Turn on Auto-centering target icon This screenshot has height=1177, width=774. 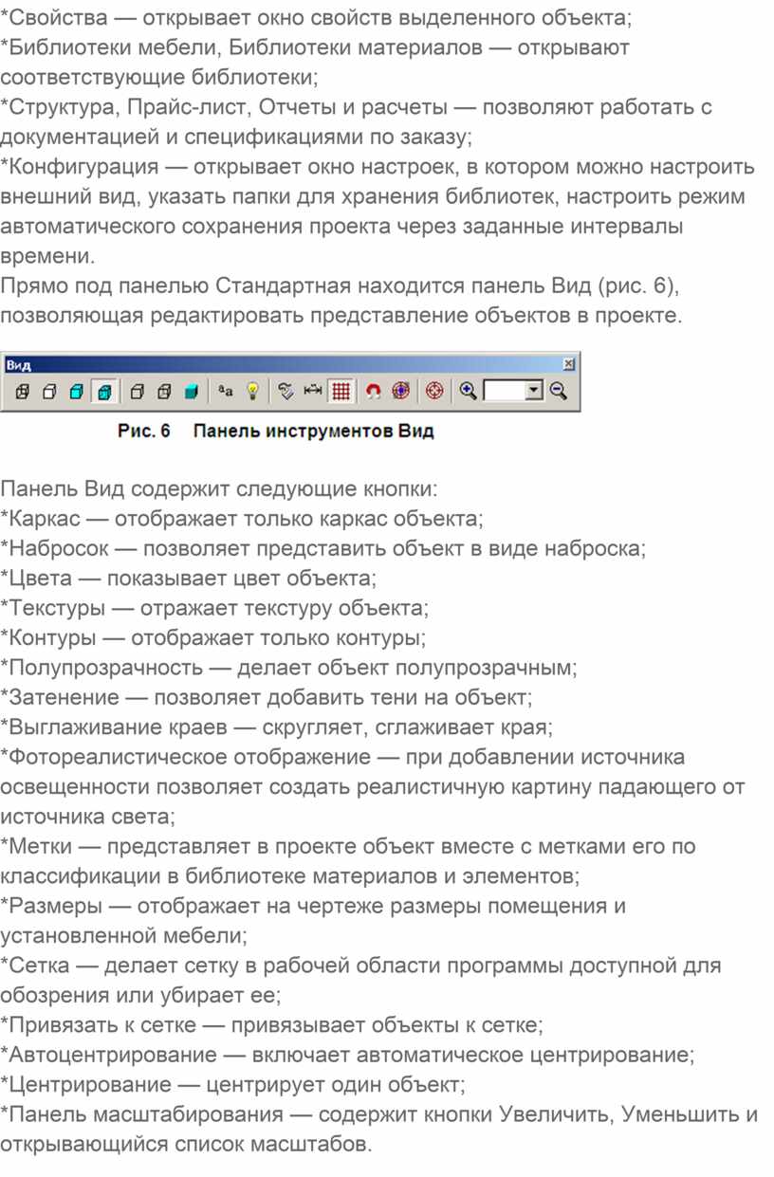[401, 390]
